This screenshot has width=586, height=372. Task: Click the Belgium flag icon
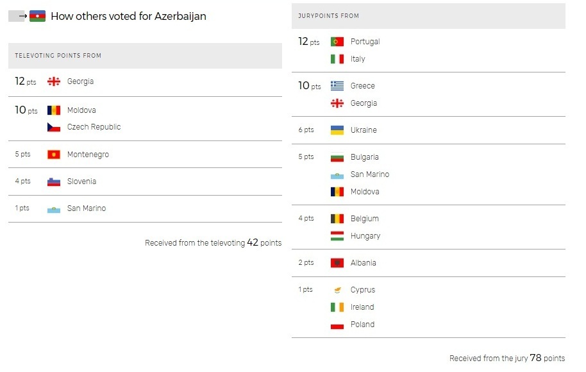tap(337, 219)
